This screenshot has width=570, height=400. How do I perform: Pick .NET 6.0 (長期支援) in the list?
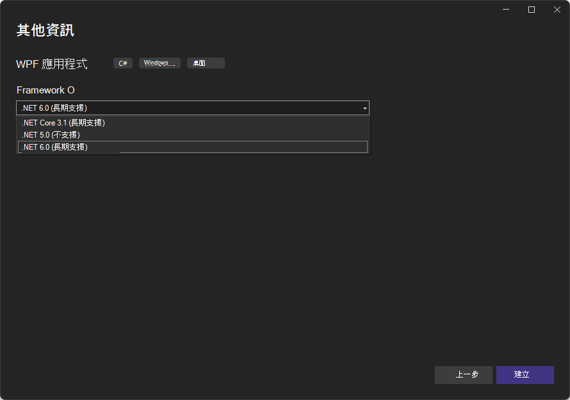click(x=193, y=147)
